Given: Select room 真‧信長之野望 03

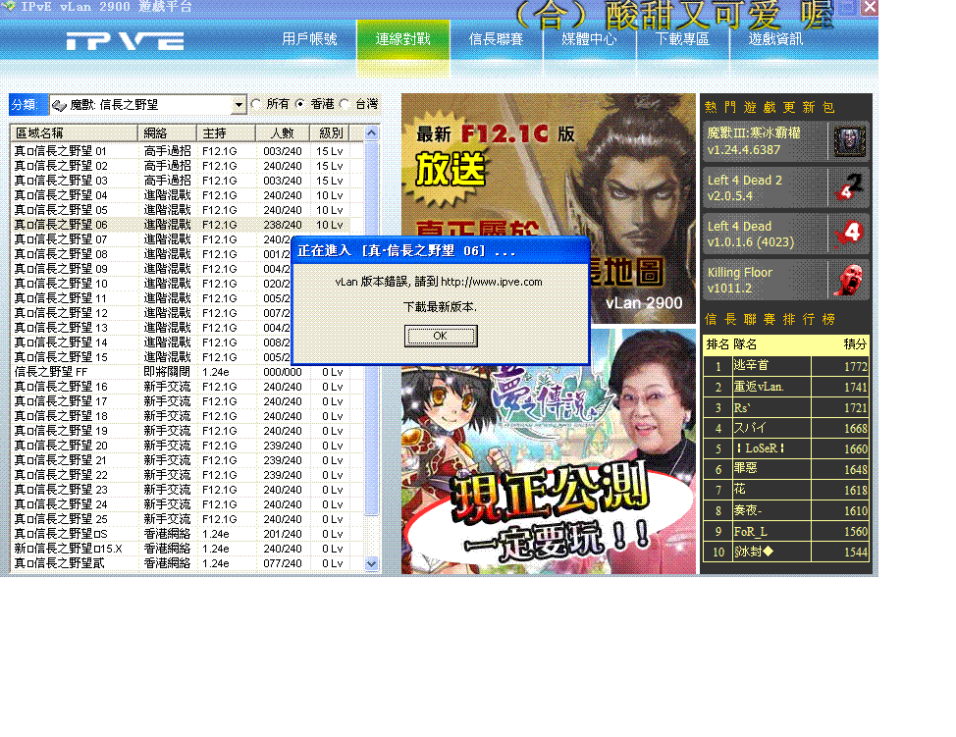Looking at the screenshot, I should click(x=186, y=181).
